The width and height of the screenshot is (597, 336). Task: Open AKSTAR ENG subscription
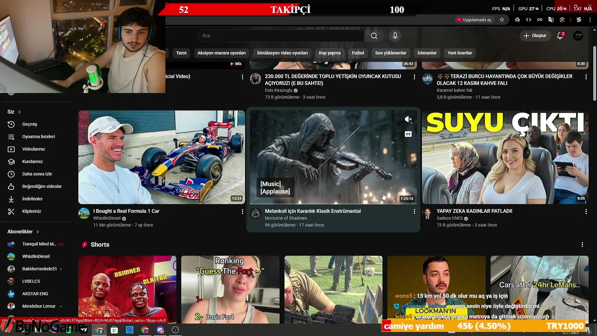(35, 294)
